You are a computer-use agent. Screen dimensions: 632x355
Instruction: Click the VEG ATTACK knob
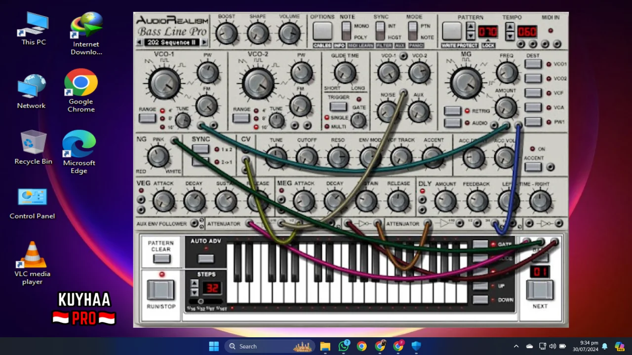(163, 201)
